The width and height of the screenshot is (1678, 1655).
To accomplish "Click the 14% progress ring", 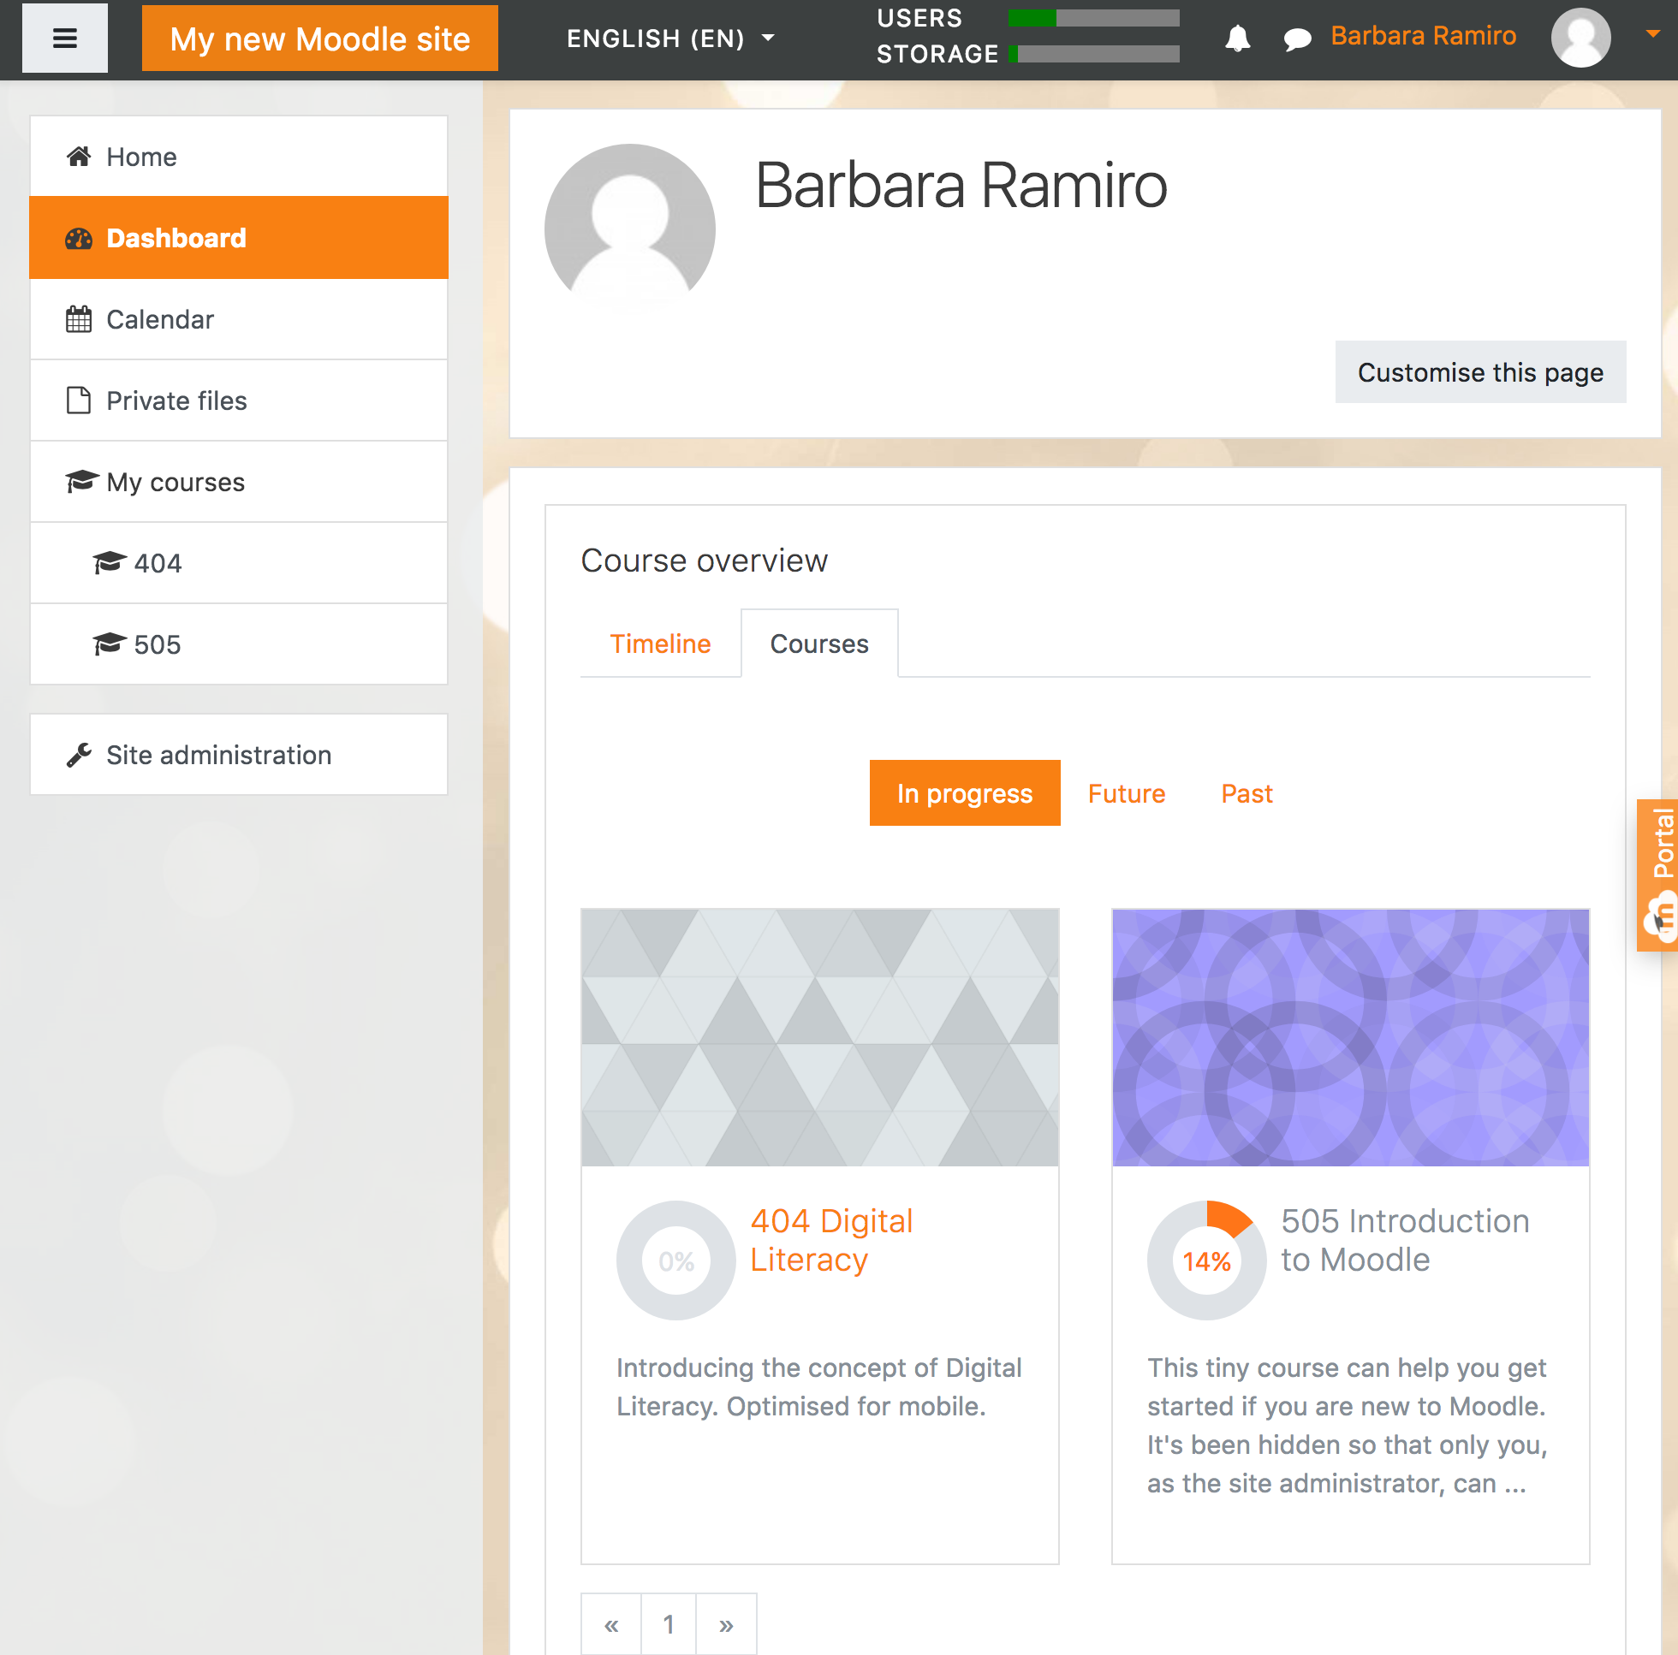I will [x=1206, y=1260].
